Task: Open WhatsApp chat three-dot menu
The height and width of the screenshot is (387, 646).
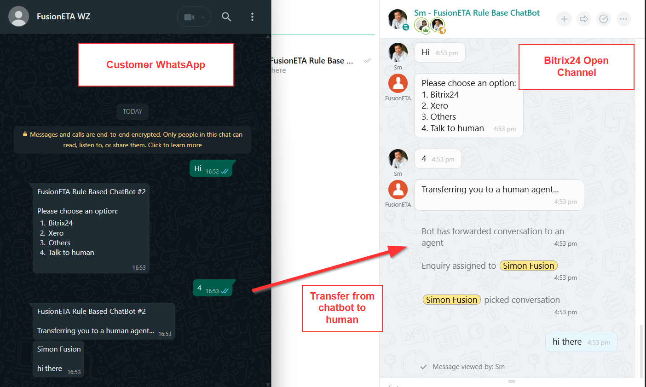Action: coord(252,17)
